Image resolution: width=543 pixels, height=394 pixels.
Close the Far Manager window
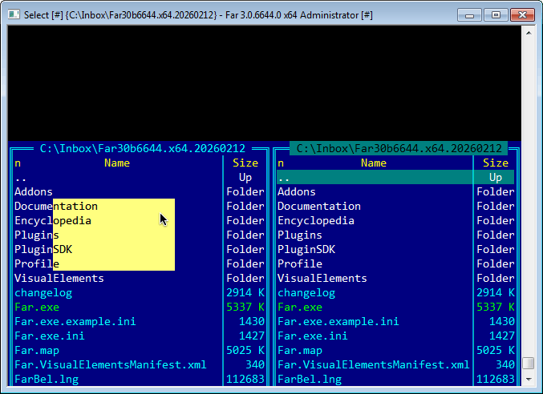(522, 15)
